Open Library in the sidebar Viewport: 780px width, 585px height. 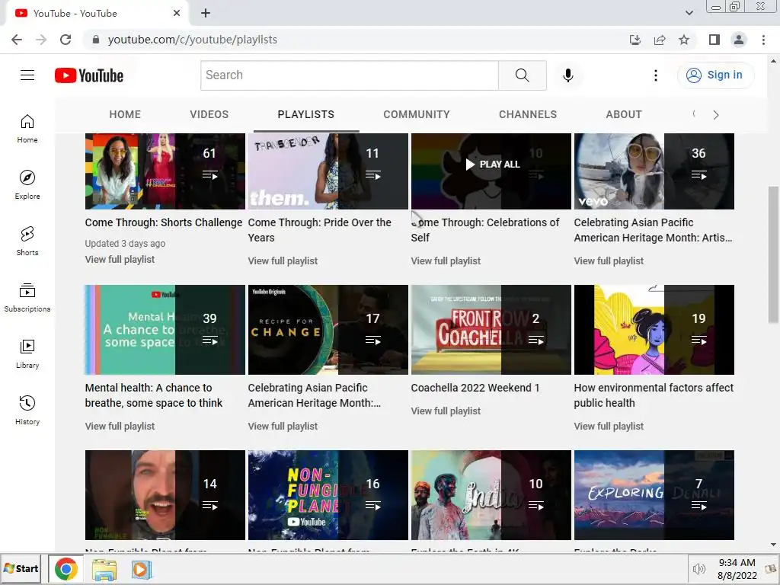pos(27,353)
